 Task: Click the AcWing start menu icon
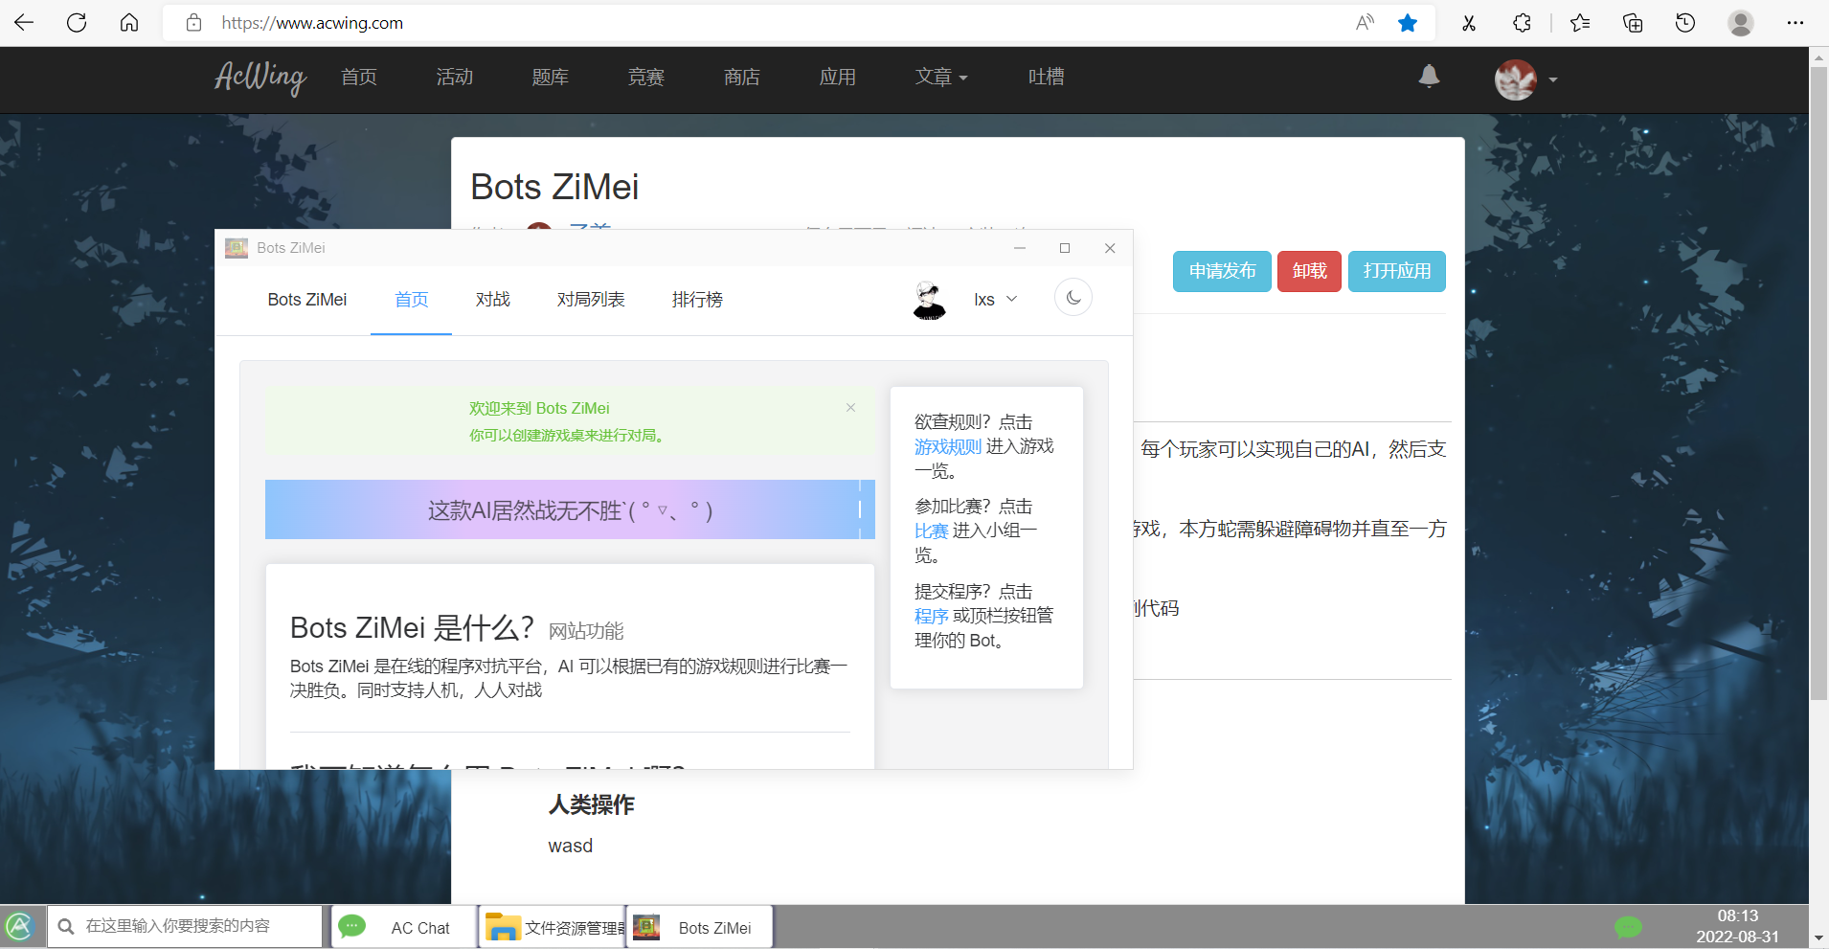(x=19, y=926)
